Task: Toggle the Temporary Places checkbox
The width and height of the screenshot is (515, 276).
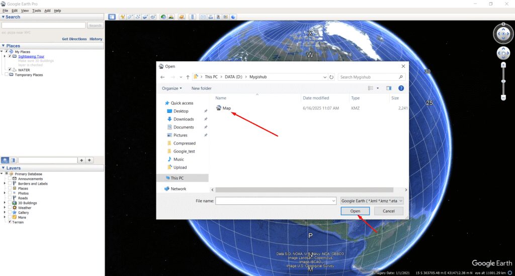Action: pos(7,75)
